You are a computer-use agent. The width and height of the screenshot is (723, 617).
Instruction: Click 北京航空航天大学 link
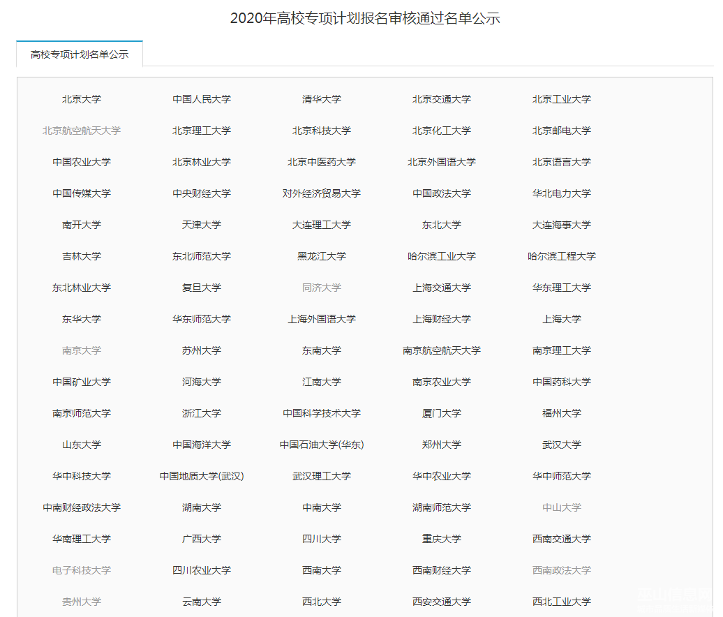pos(82,131)
